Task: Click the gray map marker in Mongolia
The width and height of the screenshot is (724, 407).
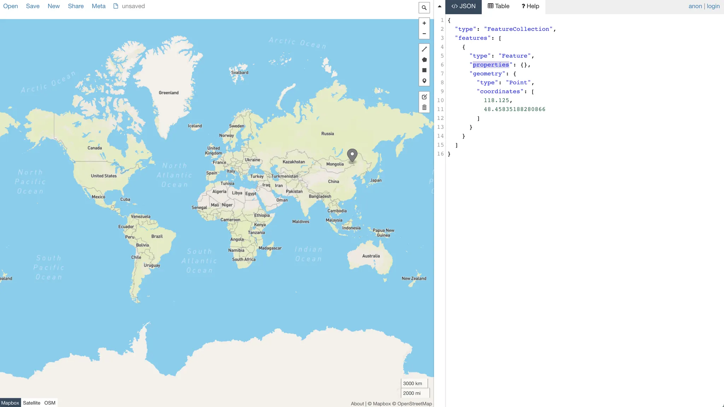Action: 352,155
